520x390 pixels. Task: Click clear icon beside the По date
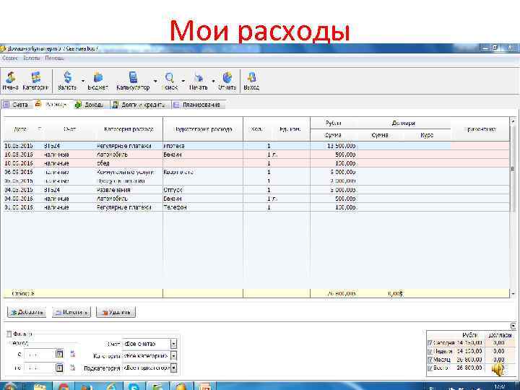coord(73,368)
